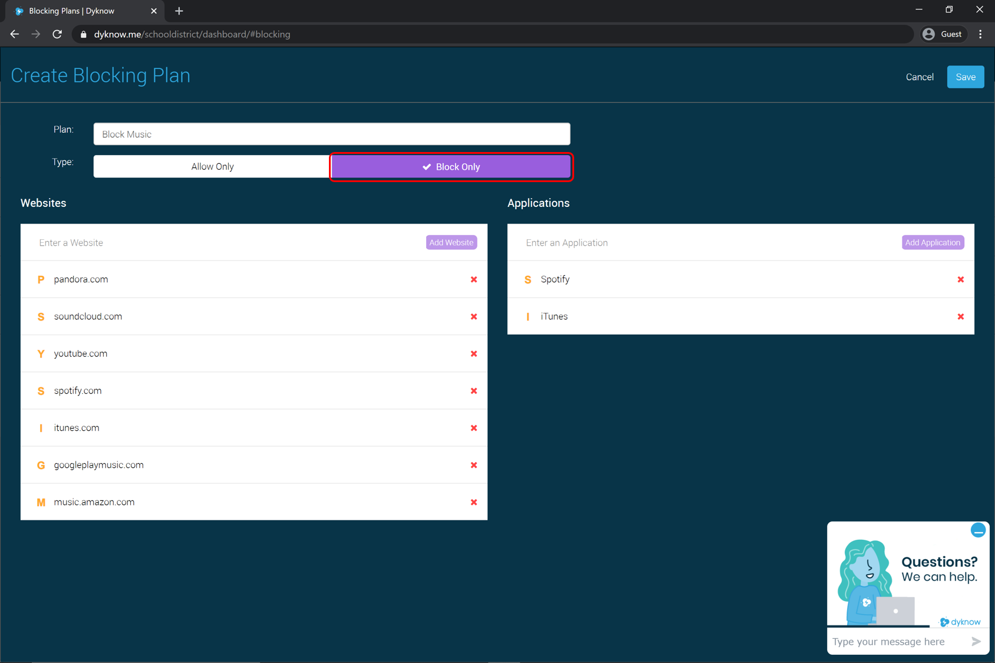Open the Chrome three-dot menu
The width and height of the screenshot is (995, 663).
pos(980,34)
